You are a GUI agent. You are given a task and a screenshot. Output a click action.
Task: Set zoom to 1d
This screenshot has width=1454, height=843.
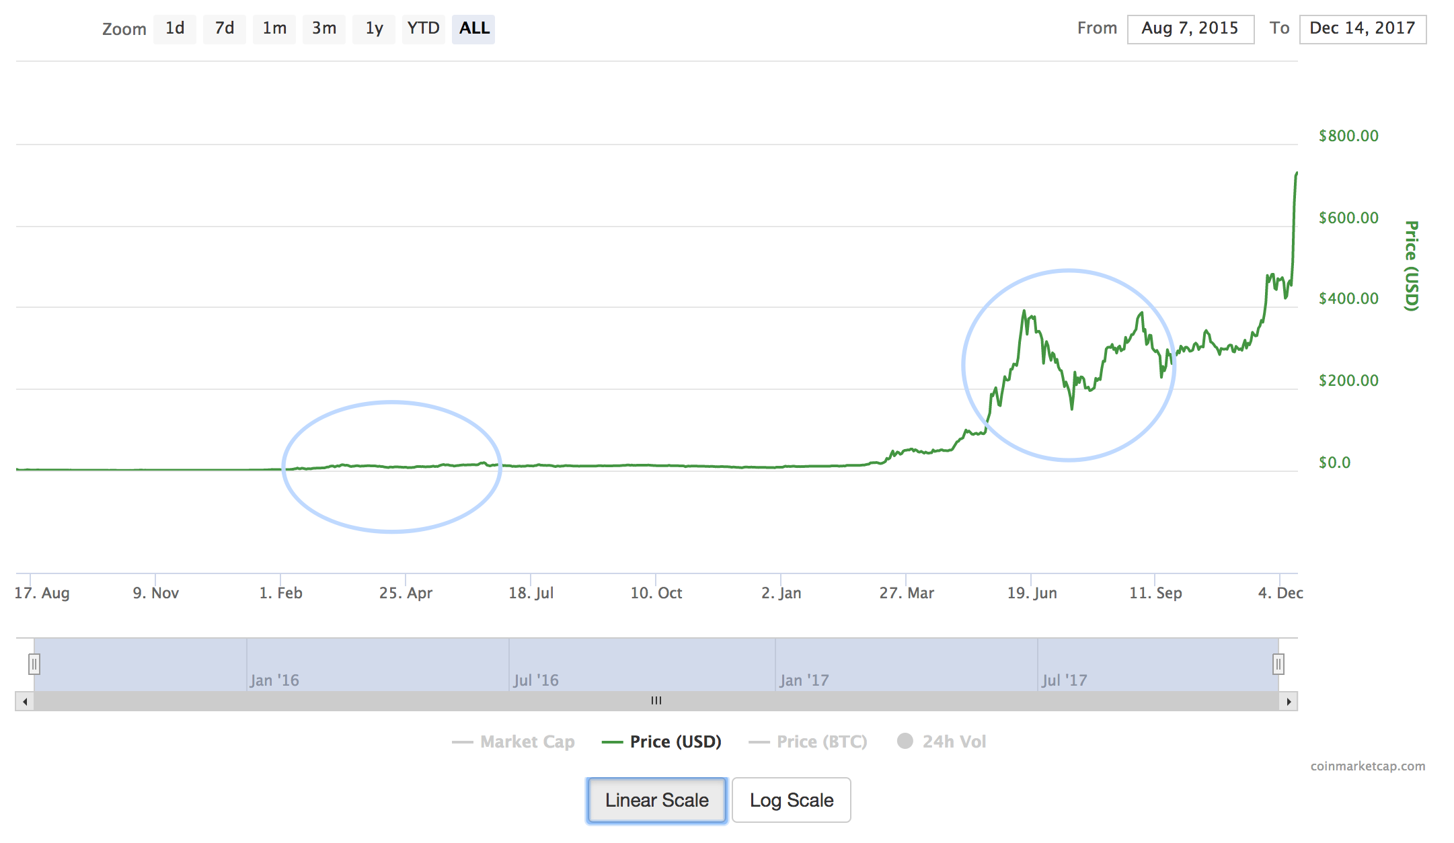(x=175, y=28)
